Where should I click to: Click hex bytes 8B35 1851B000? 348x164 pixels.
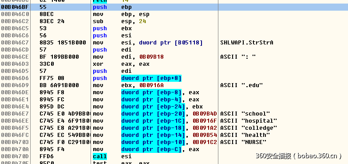(63, 43)
